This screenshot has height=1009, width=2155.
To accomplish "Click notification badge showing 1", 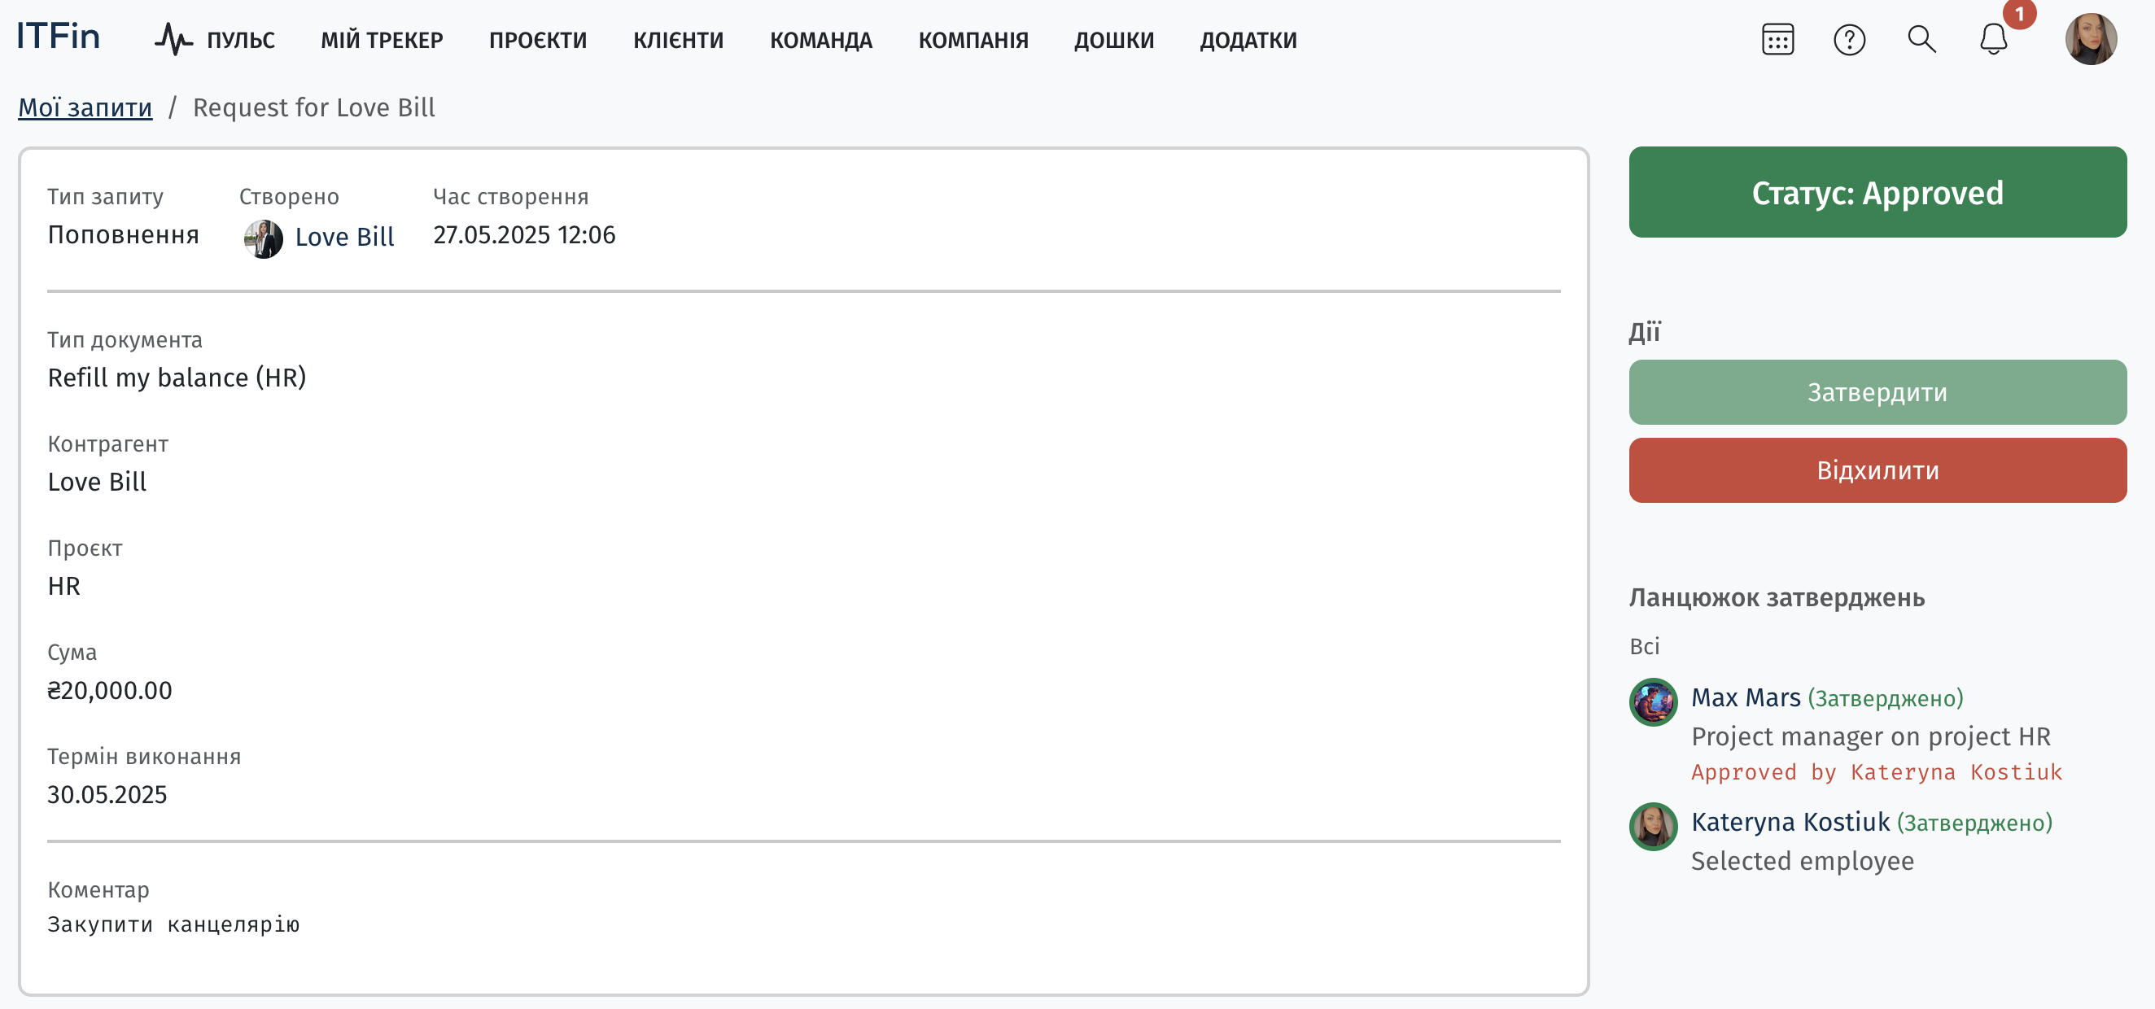I will [x=2018, y=13].
